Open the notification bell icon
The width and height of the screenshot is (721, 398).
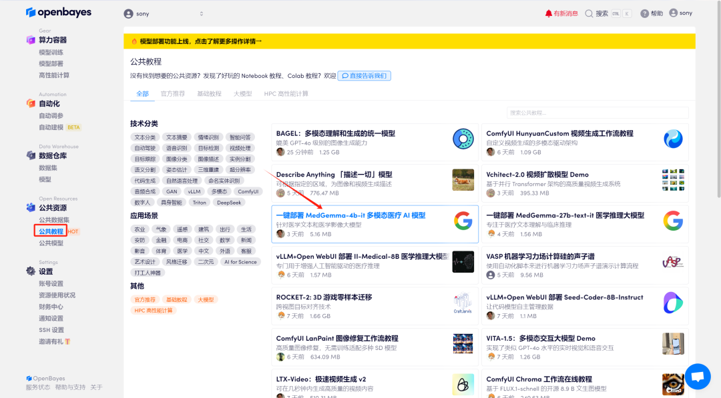[549, 13]
